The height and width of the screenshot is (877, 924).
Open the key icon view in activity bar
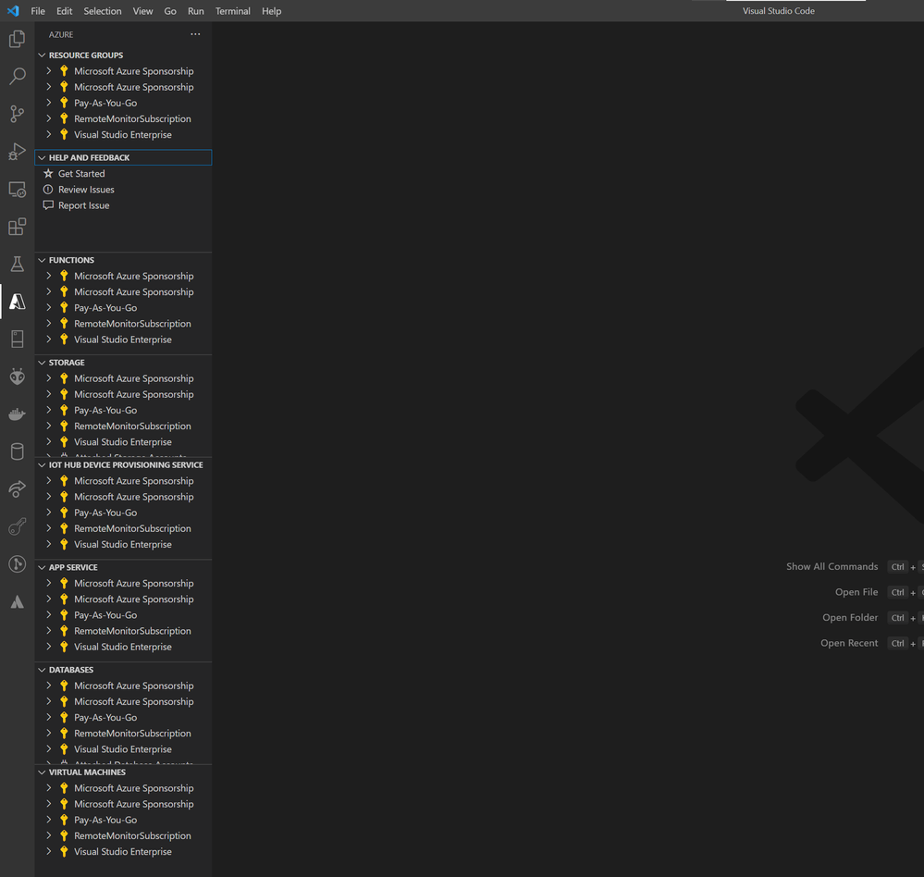pos(17,527)
